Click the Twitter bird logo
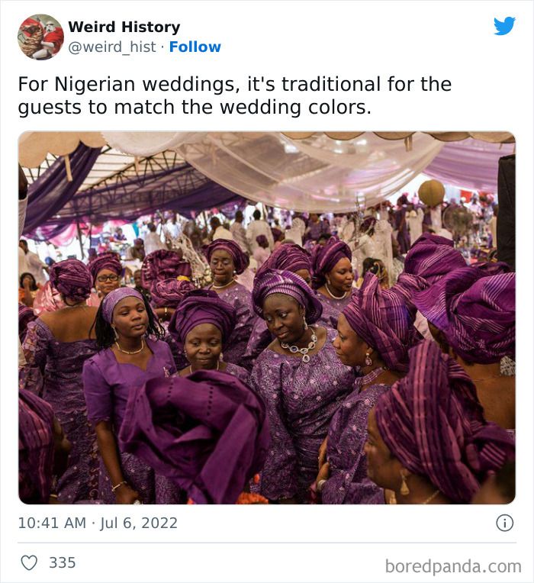Viewport: 534px width, 583px height. pos(504,26)
